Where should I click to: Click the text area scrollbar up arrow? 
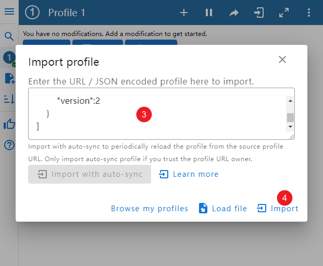pyautogui.click(x=290, y=101)
